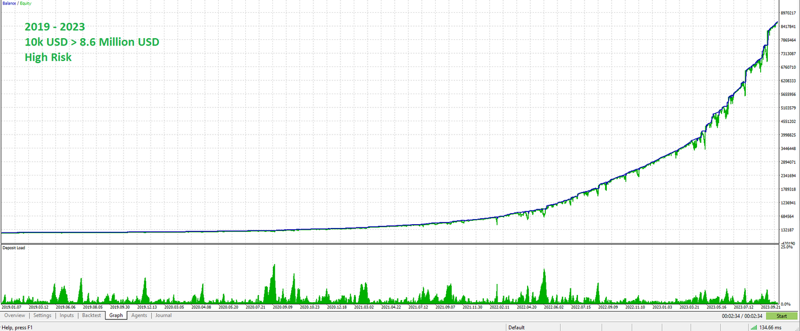Select the Backtest tab
The image size is (800, 331).
91,316
